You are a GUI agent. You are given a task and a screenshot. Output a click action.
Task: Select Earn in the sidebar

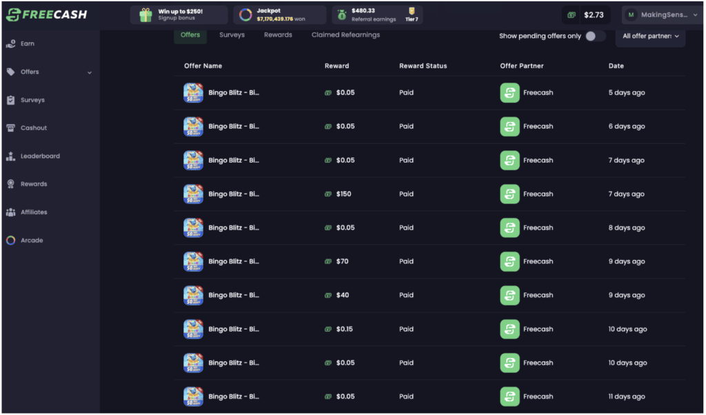tap(26, 43)
